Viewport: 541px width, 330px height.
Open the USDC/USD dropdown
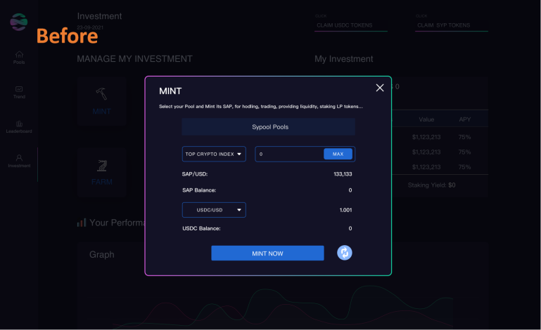214,210
